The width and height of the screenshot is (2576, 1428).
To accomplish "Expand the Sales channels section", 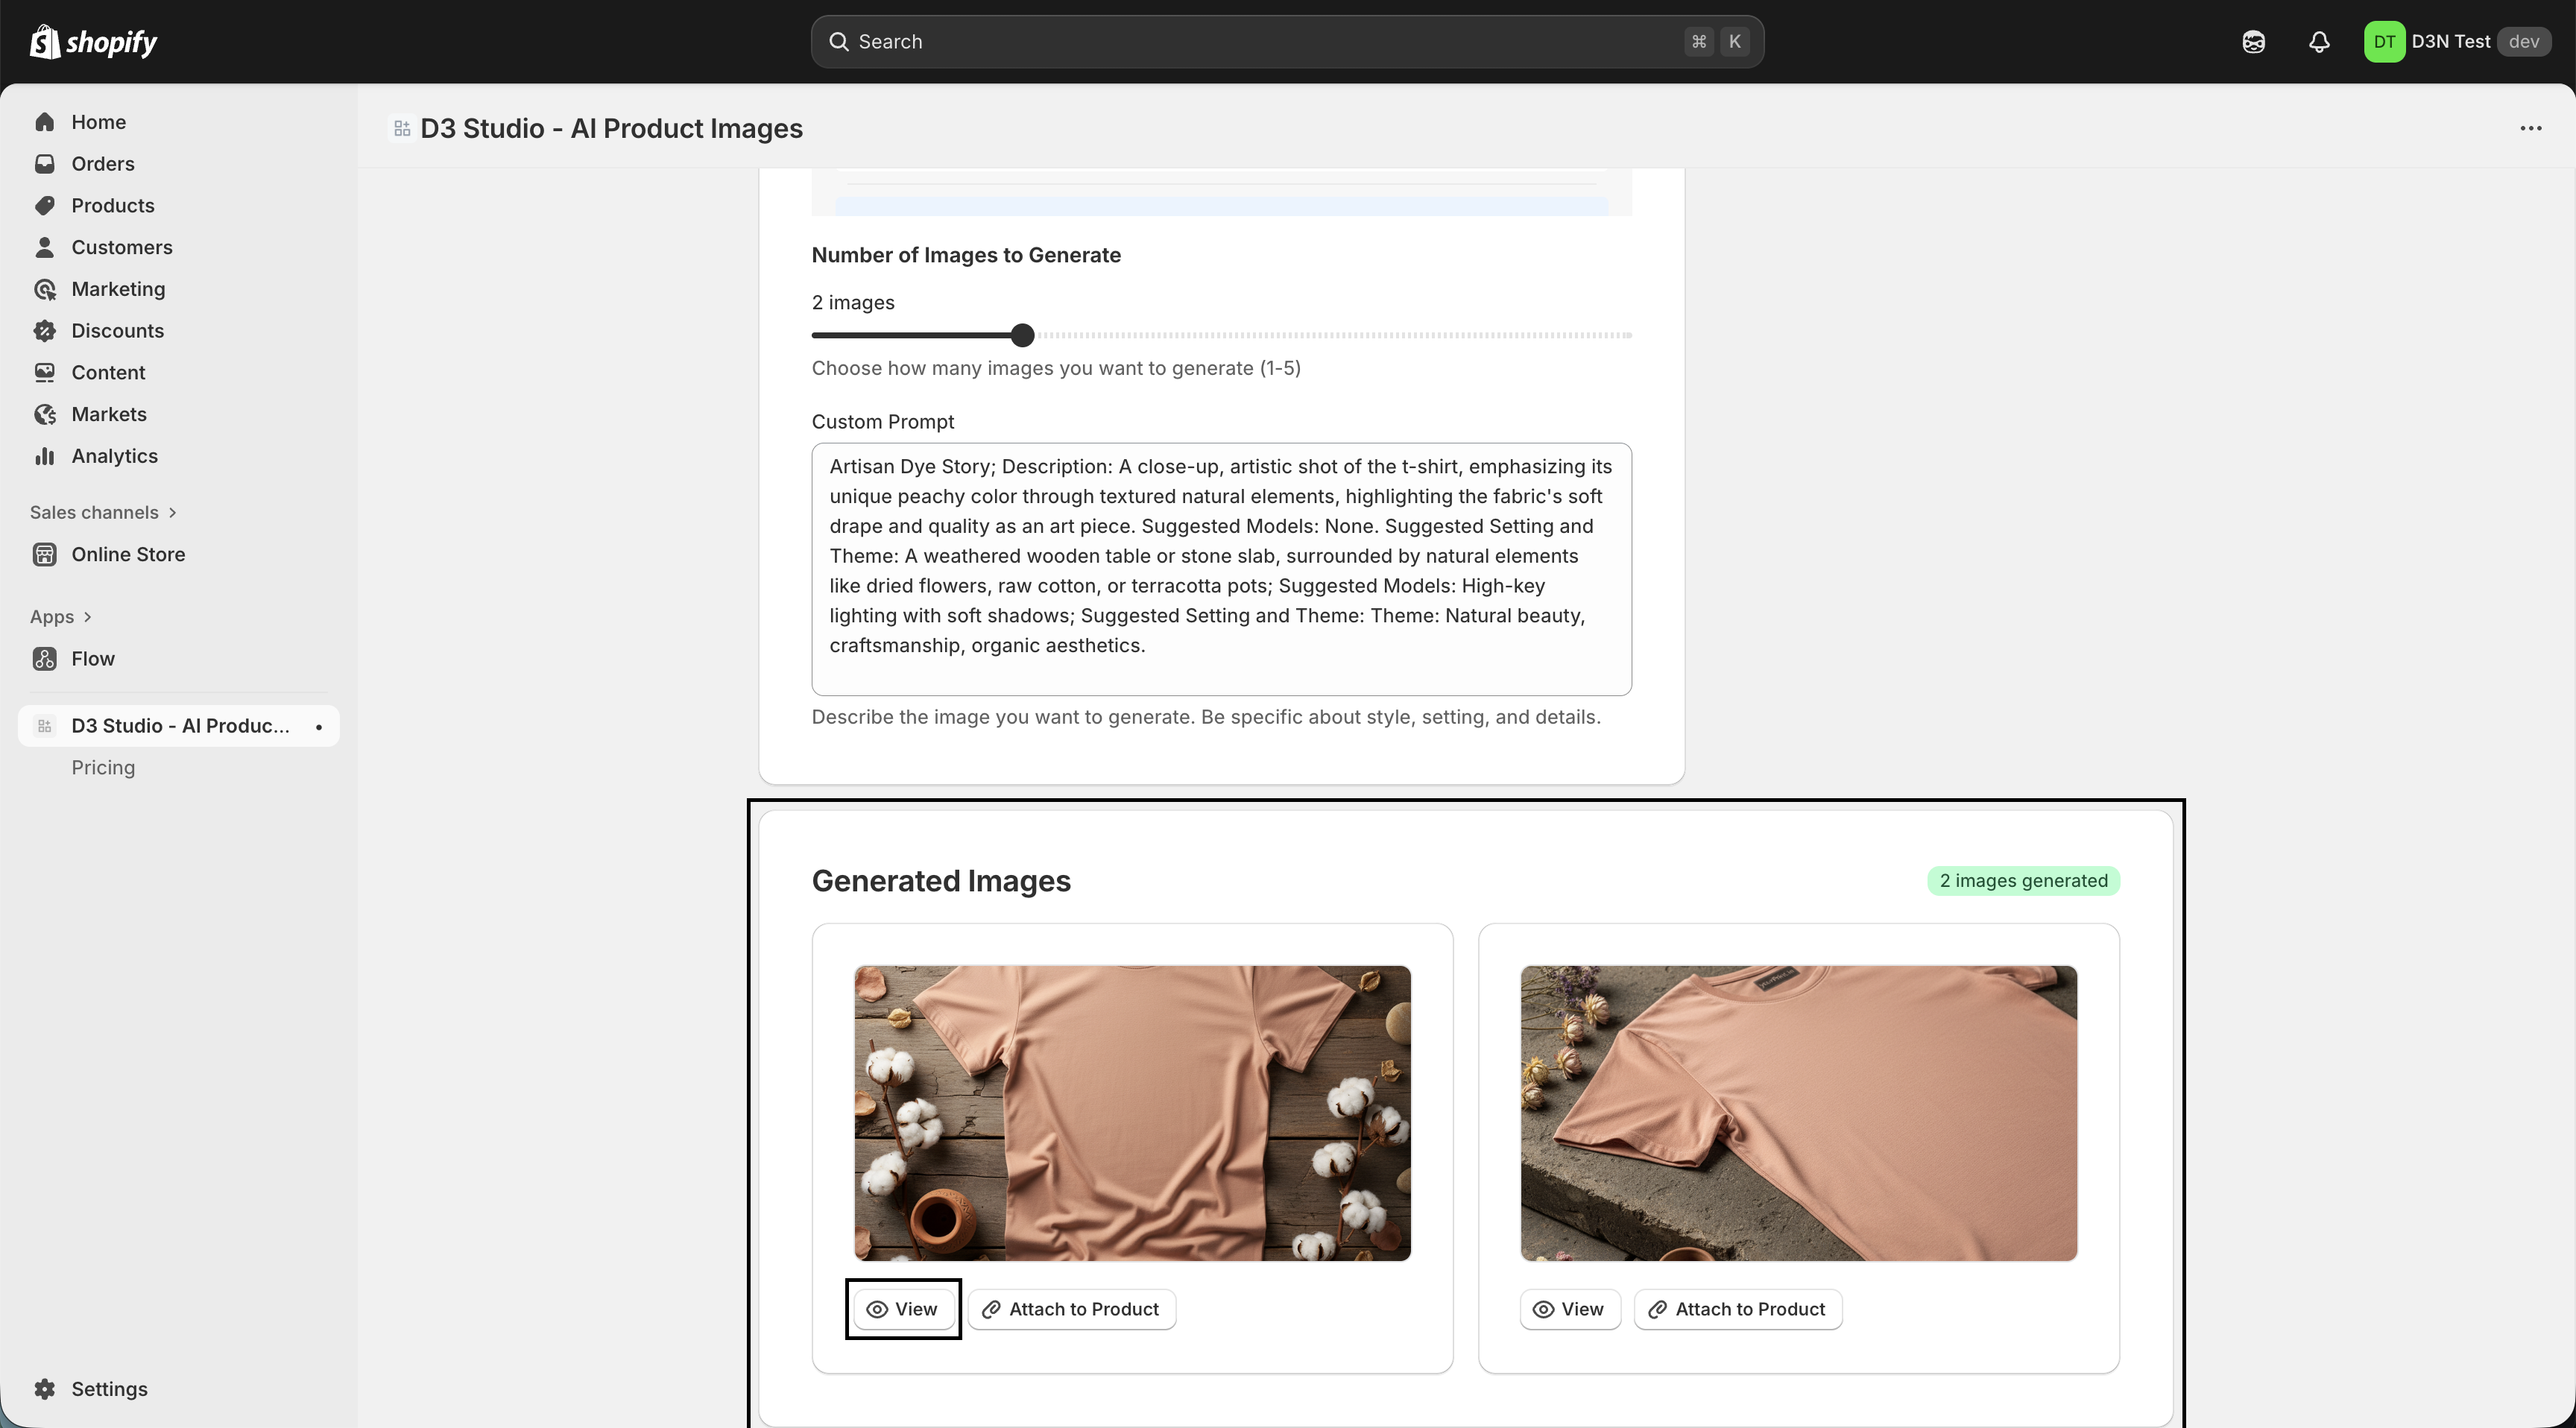I will pos(103,512).
